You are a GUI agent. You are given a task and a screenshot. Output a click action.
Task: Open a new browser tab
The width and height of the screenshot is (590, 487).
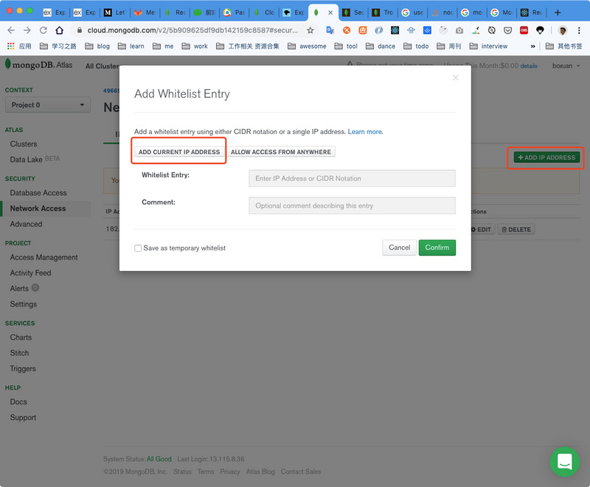[558, 13]
